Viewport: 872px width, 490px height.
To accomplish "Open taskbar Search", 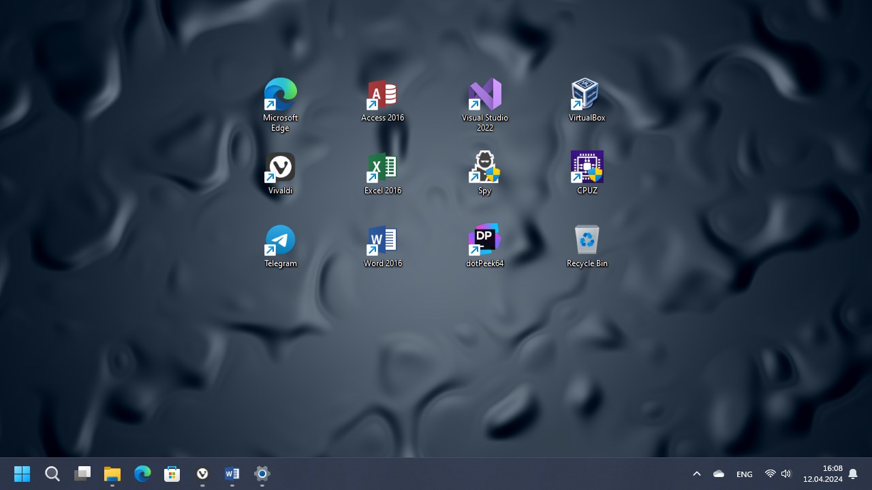I will 52,474.
